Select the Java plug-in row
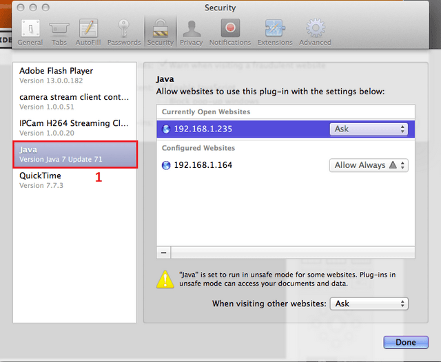This screenshot has height=362, width=441. pos(75,154)
